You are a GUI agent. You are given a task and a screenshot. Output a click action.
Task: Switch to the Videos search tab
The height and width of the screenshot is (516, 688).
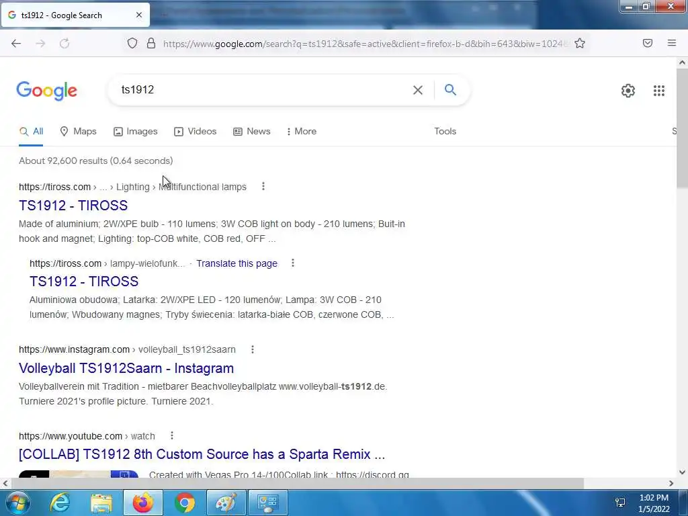tap(196, 132)
